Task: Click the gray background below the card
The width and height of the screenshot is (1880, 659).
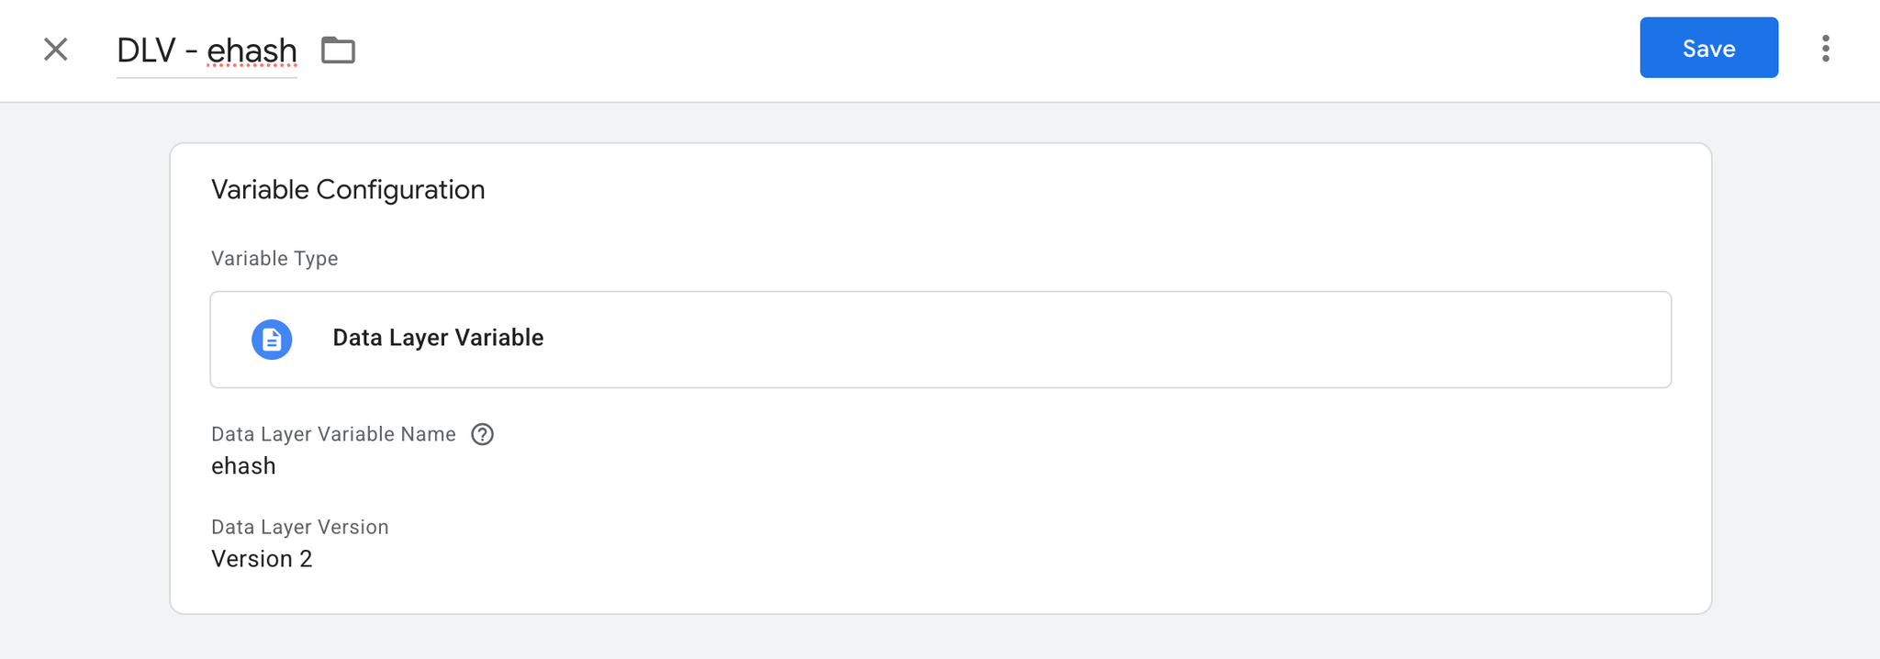Action: tap(940, 638)
